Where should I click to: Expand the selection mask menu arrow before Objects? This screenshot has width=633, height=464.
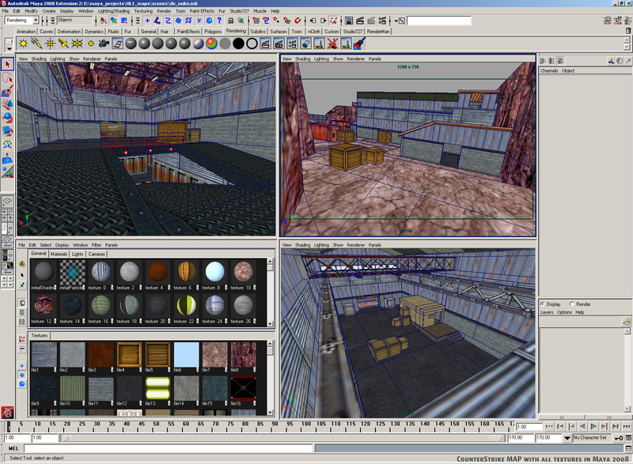pyautogui.click(x=53, y=21)
